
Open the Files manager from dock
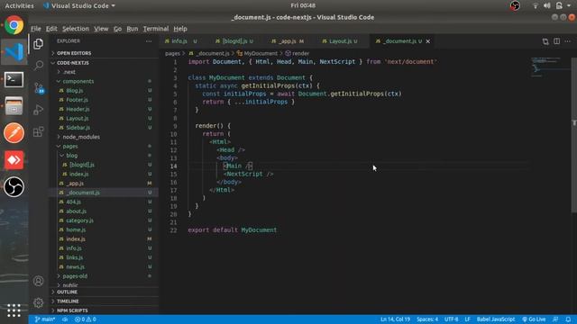pyautogui.click(x=14, y=106)
